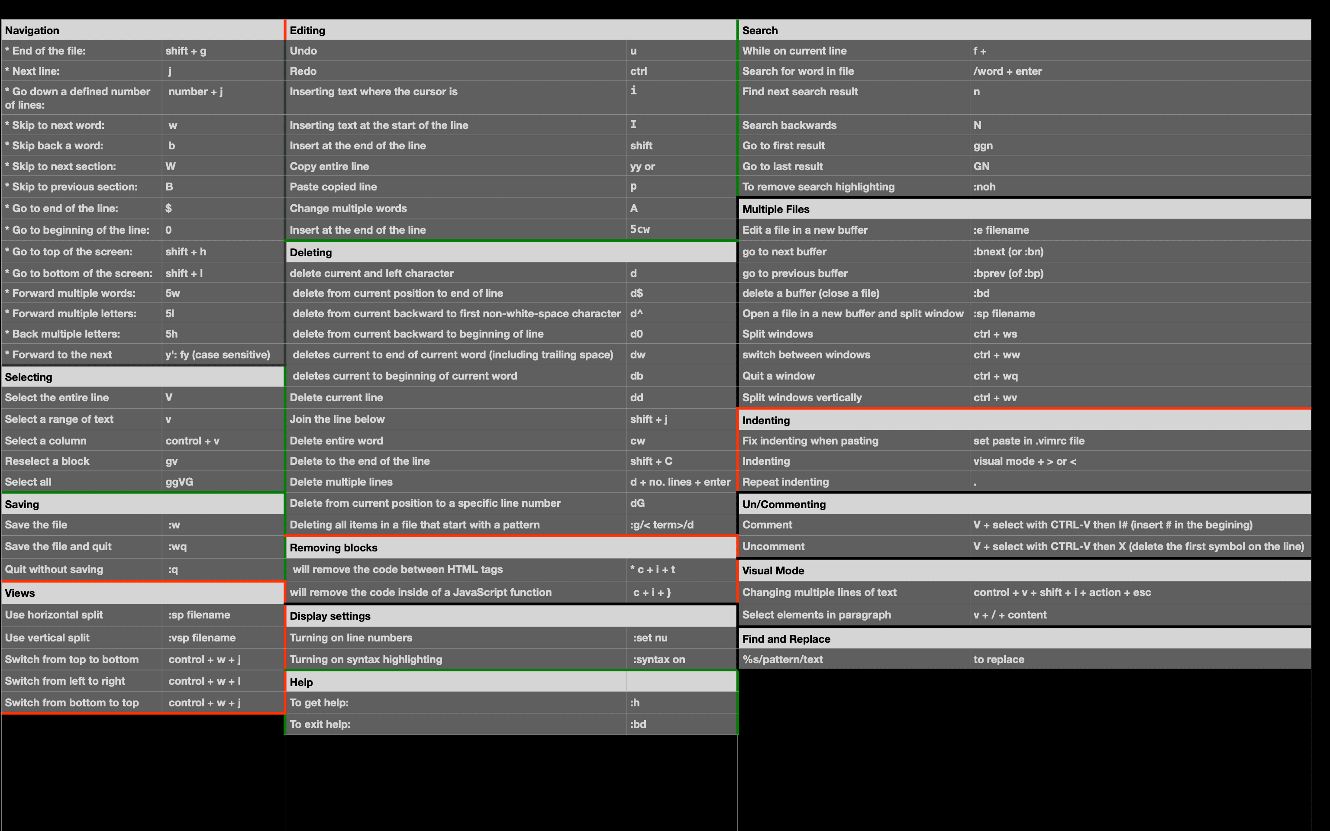Select the Deleting section header
The height and width of the screenshot is (831, 1330).
[x=310, y=252]
